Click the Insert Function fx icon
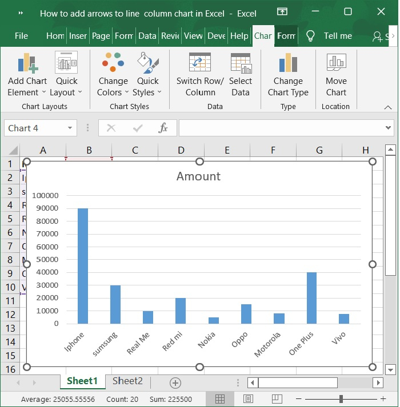400x407 pixels. click(163, 128)
